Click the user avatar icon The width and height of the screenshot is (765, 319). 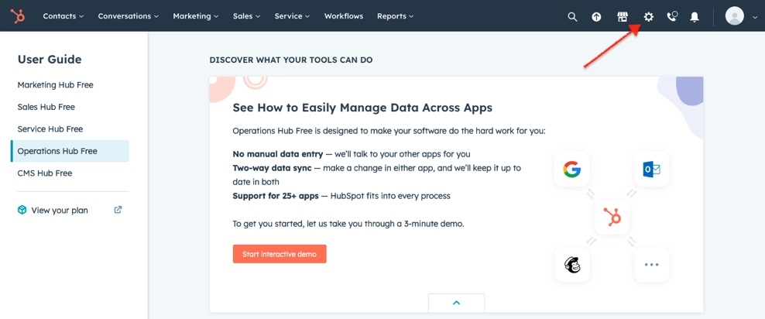click(734, 16)
